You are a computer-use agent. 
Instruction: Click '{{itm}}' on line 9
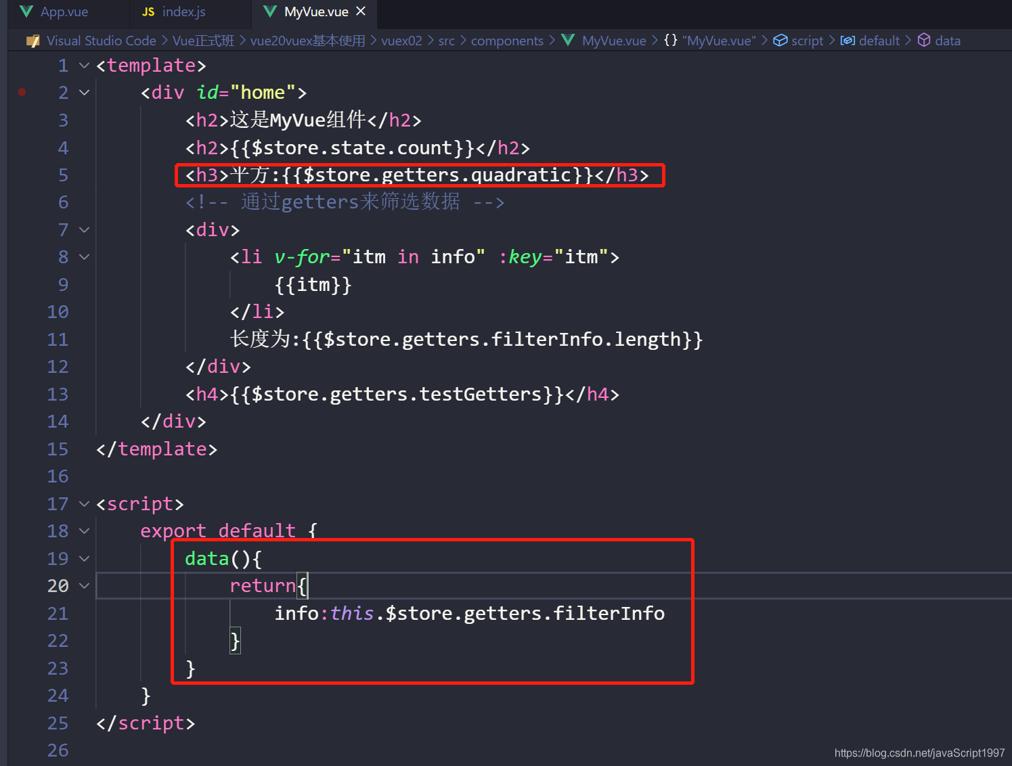click(x=313, y=284)
